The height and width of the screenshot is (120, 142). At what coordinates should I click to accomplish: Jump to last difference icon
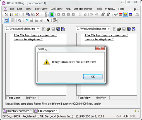(68, 14)
